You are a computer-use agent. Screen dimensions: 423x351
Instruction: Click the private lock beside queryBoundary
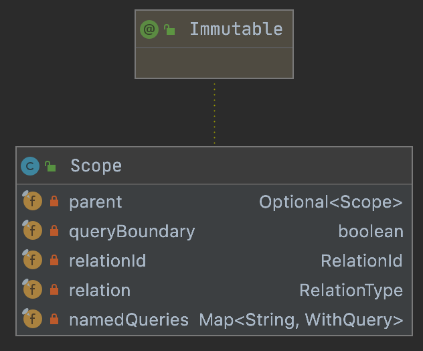pyautogui.click(x=54, y=231)
